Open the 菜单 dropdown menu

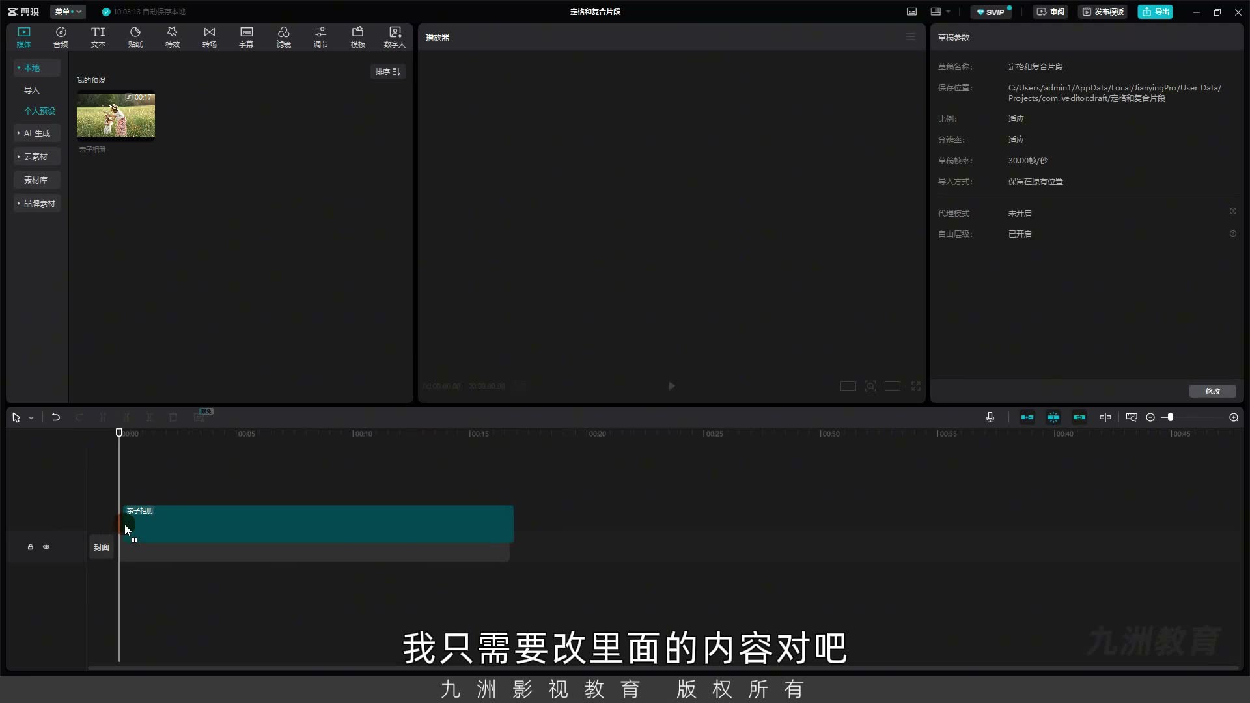pyautogui.click(x=68, y=12)
